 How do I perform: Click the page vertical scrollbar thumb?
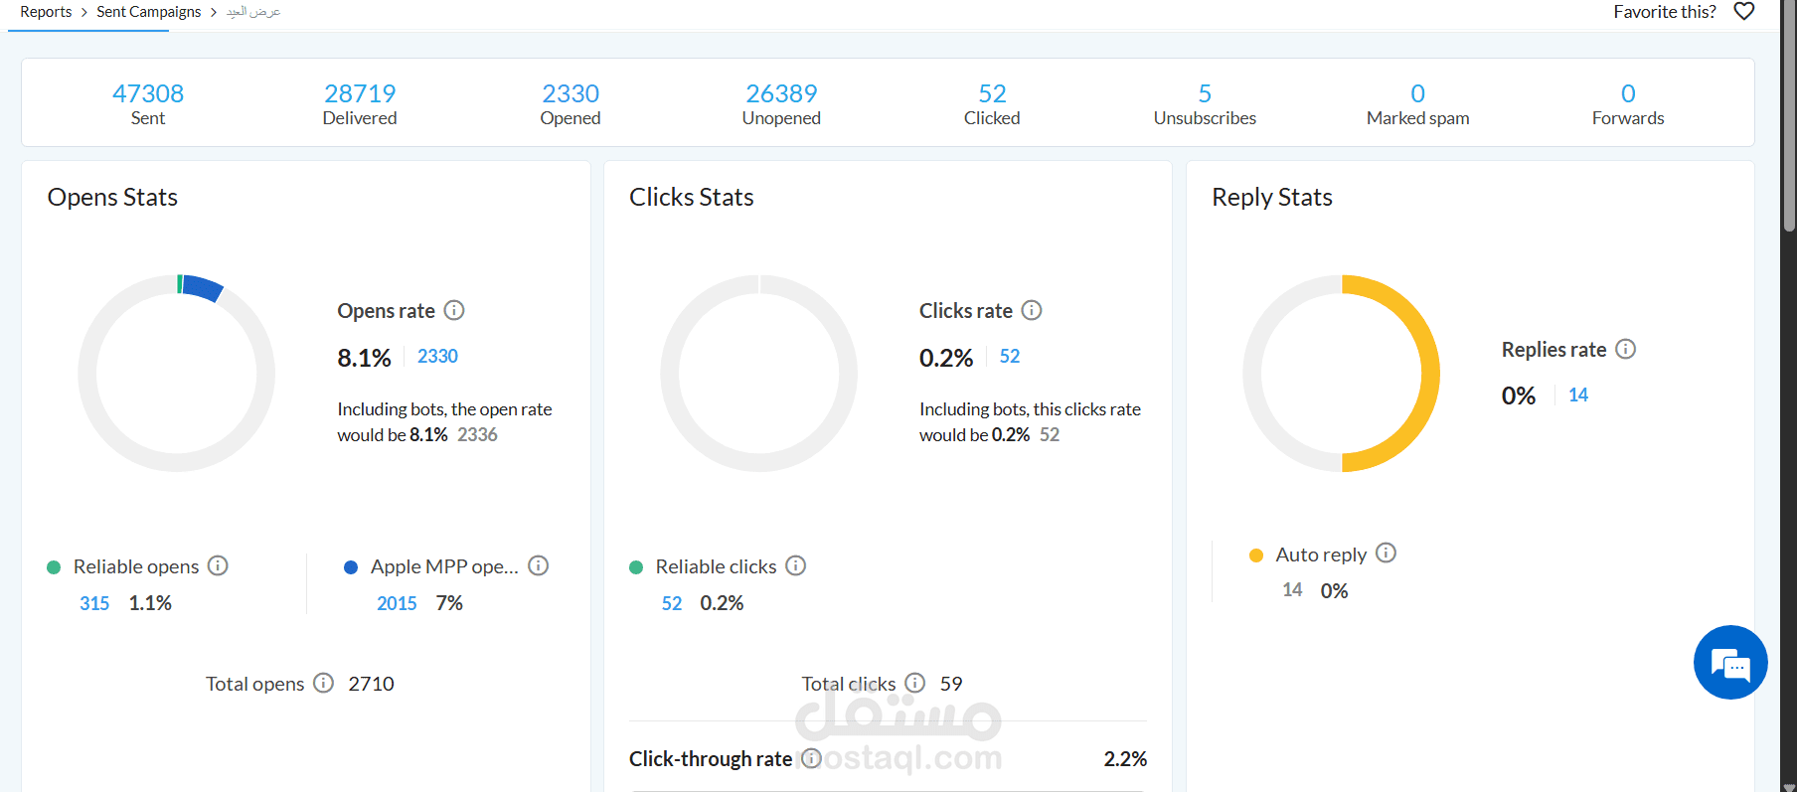coord(1789,115)
